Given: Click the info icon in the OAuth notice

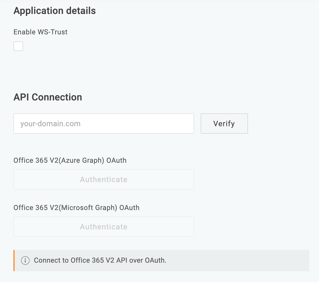Looking at the screenshot, I should point(25,261).
